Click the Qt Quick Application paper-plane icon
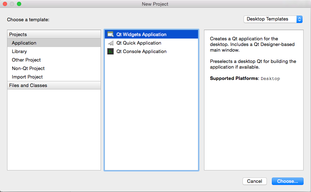The height and width of the screenshot is (192, 311). coord(110,43)
